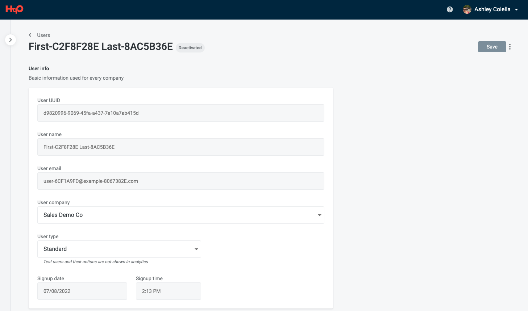
Task: Click the Deactivated status badge
Action: click(190, 48)
